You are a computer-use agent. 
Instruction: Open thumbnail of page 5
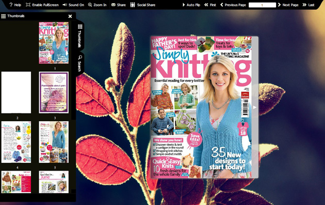coord(54,142)
